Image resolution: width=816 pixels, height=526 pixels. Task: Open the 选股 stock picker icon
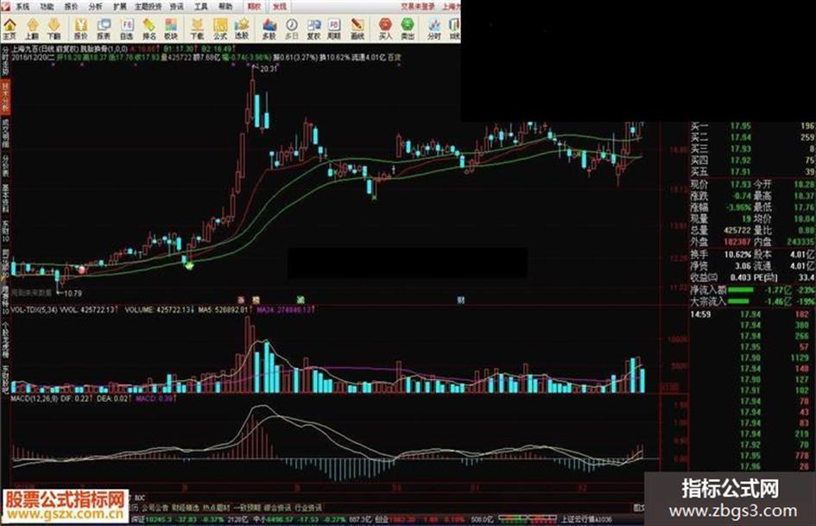(242, 29)
